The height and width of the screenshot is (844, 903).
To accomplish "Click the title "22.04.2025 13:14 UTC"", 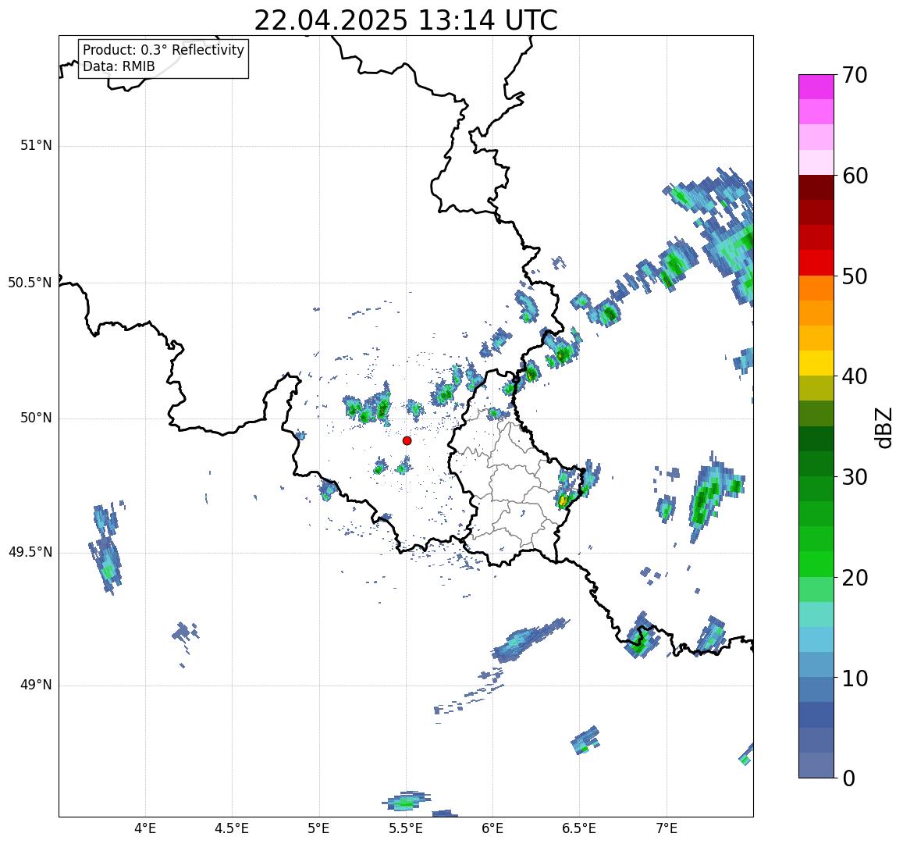I will pos(406,21).
